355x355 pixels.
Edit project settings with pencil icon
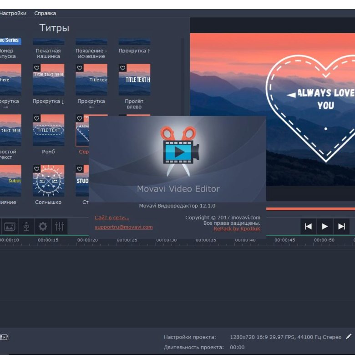(x=349, y=337)
